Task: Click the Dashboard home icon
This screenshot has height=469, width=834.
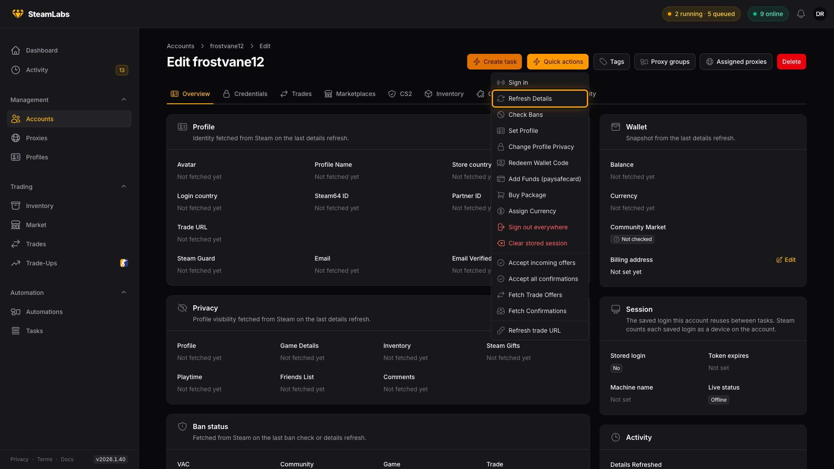Action: tap(16, 50)
